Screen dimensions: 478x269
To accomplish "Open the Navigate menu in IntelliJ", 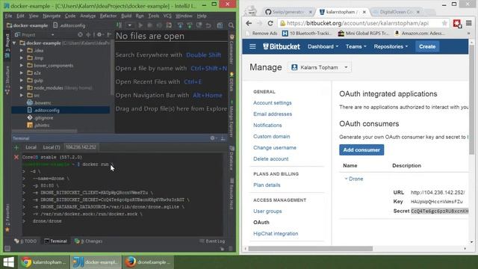I will pyautogui.click(x=52, y=16).
